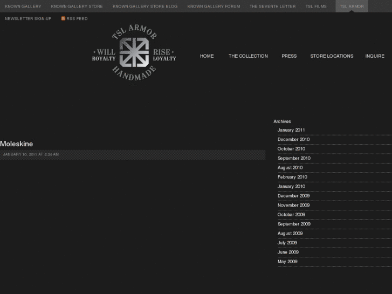392x294 pixels.
Task: Open the August 2009 archive
Action: click(290, 234)
